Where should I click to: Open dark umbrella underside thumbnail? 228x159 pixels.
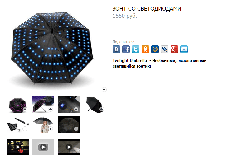coord(69,124)
